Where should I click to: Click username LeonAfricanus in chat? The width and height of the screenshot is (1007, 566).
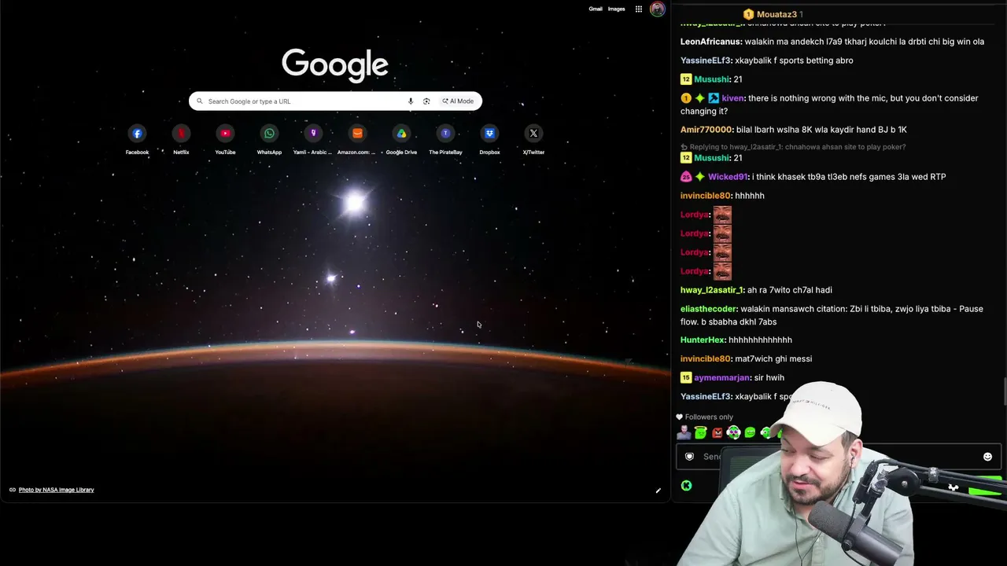(x=710, y=42)
